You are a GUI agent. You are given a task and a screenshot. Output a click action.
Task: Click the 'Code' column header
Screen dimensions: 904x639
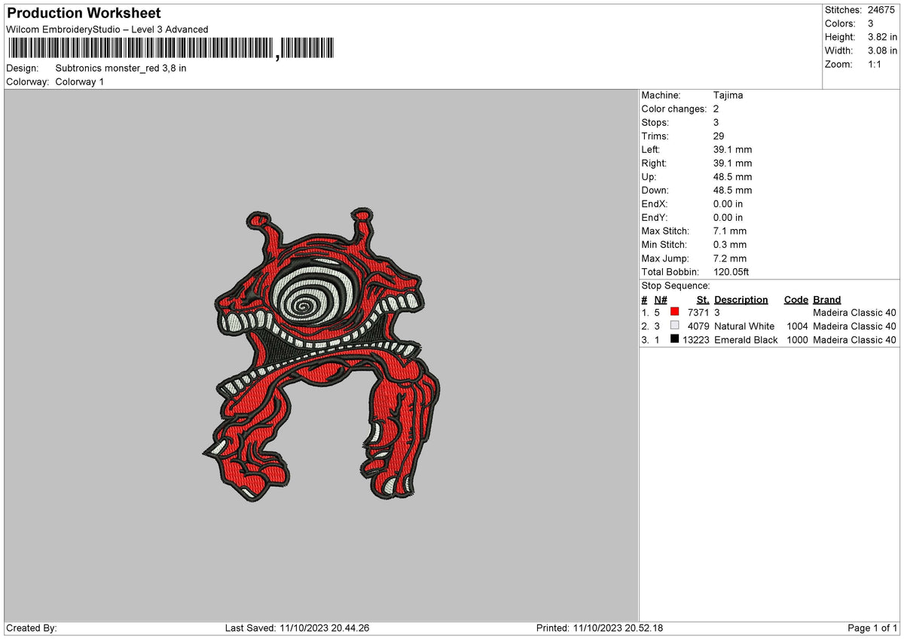pyautogui.click(x=796, y=299)
